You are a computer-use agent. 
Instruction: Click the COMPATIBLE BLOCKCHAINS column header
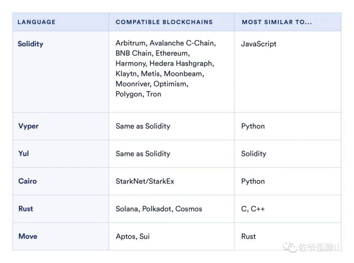point(164,22)
